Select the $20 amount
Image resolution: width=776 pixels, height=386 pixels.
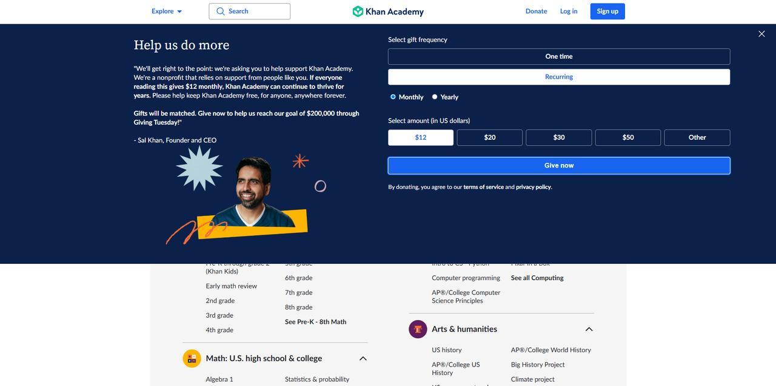[x=490, y=137]
